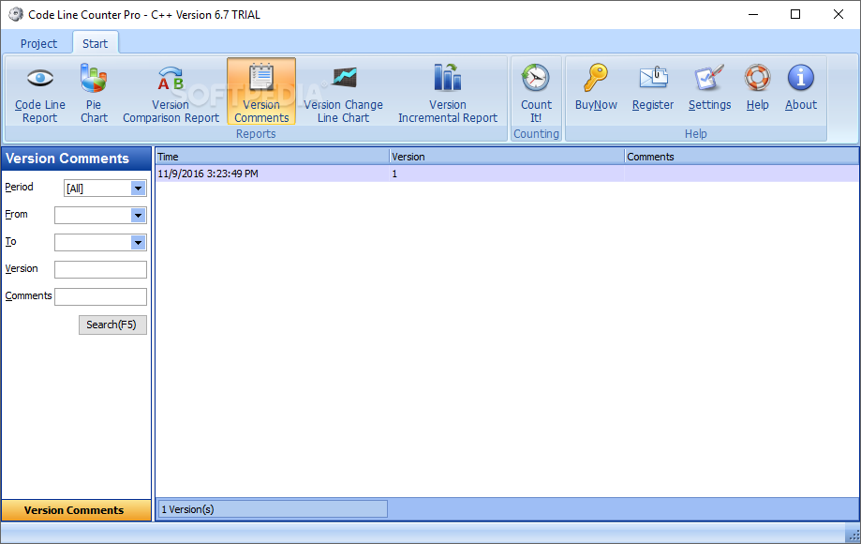Click the "1 Version(s)" status text
Image resolution: width=861 pixels, height=544 pixels.
point(187,509)
